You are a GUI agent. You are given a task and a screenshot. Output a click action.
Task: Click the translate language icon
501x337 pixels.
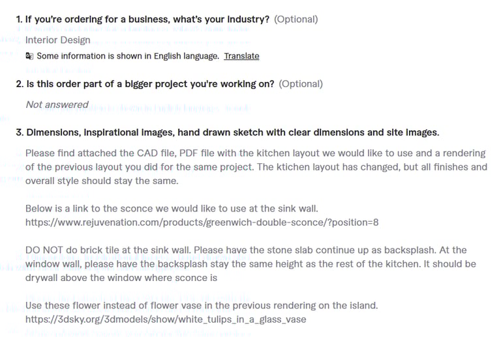click(x=29, y=56)
